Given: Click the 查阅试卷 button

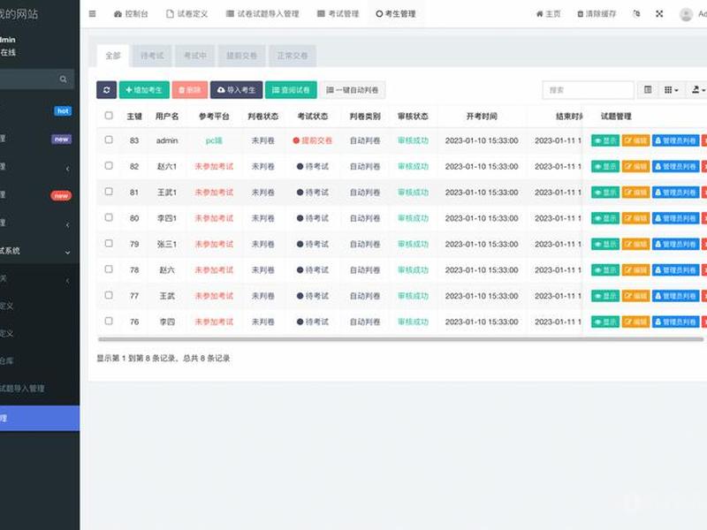Looking at the screenshot, I should [291, 90].
